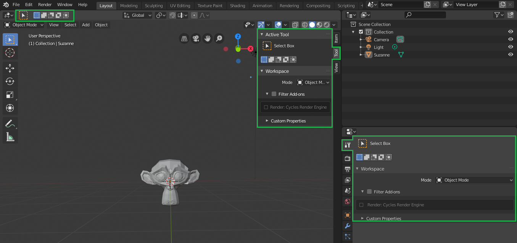Click the red X axis on navigation gizmo
Screen dimensions: 517x243
click(251, 48)
